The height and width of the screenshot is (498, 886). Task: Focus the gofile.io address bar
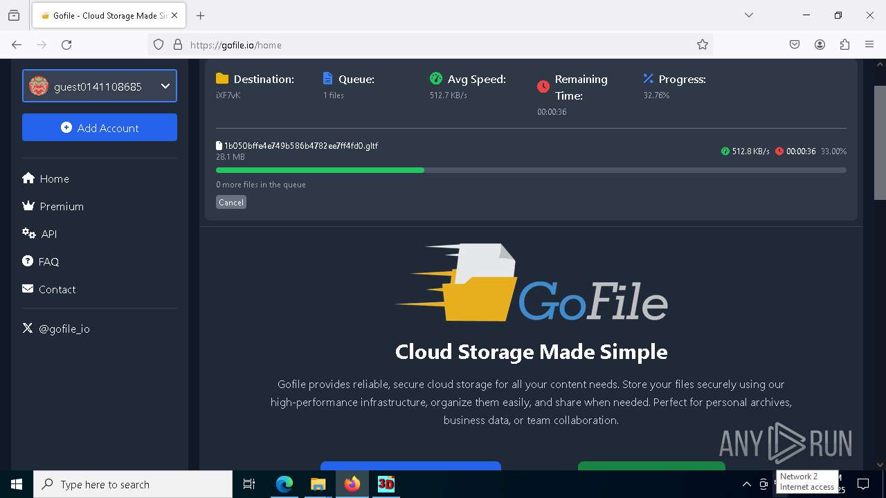click(429, 44)
